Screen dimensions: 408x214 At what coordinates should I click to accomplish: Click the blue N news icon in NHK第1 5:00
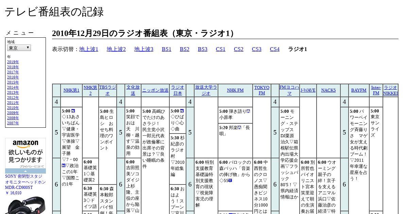[x=73, y=111]
